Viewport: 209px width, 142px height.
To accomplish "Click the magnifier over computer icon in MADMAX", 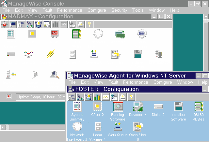I will click(x=55, y=75).
